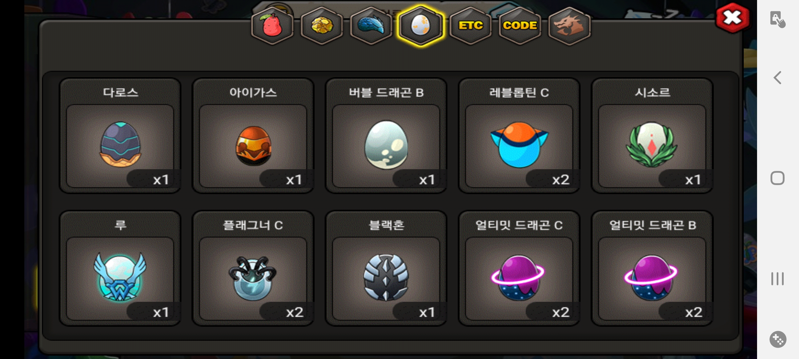799x359 pixels.
Task: Switch to the gold nugget tab
Action: 322,26
